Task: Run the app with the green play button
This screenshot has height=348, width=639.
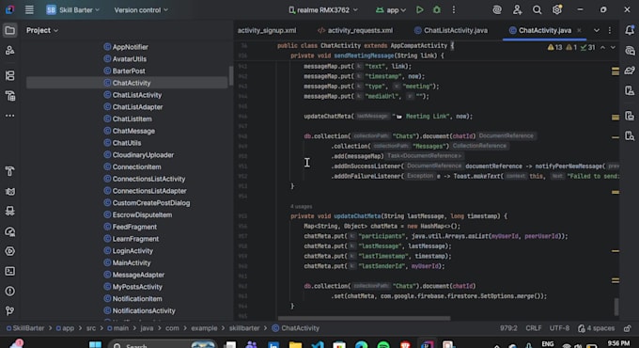Action: 419,9
